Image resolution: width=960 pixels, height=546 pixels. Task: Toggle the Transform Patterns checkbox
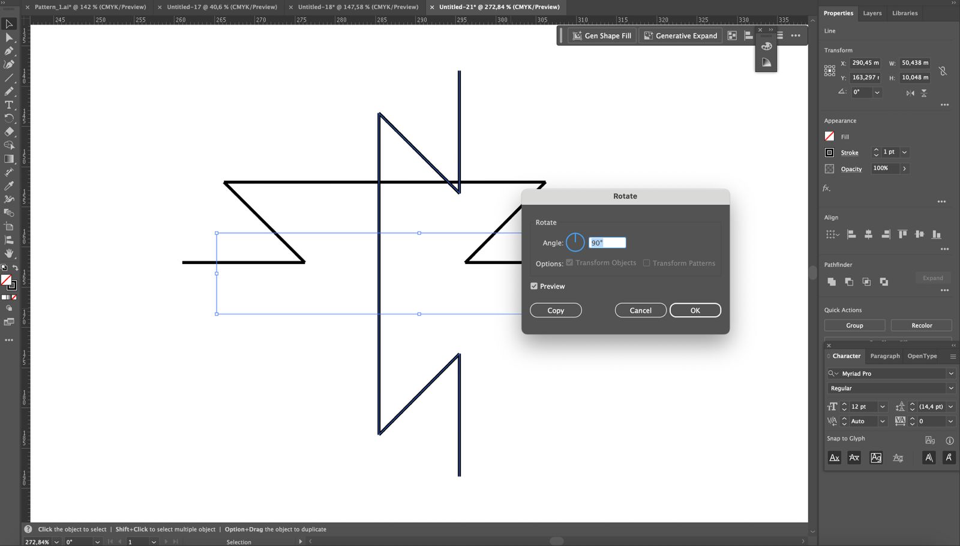click(647, 263)
